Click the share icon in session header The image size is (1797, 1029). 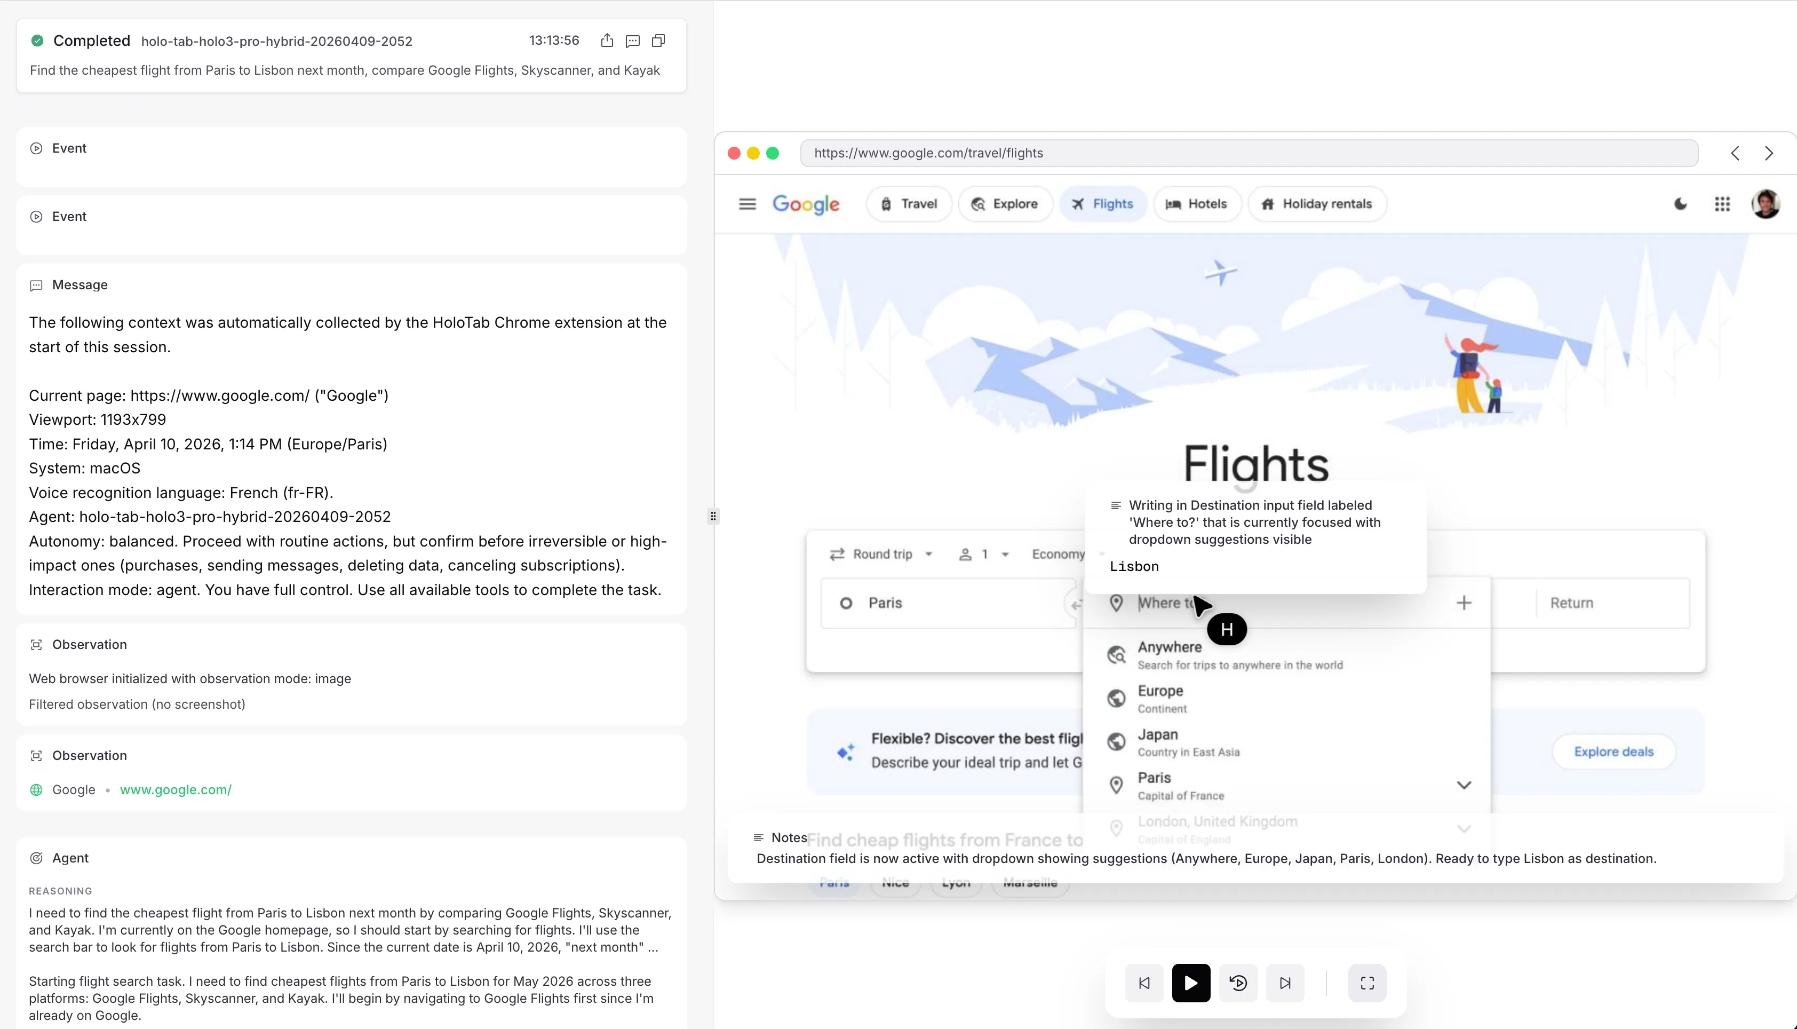click(607, 41)
